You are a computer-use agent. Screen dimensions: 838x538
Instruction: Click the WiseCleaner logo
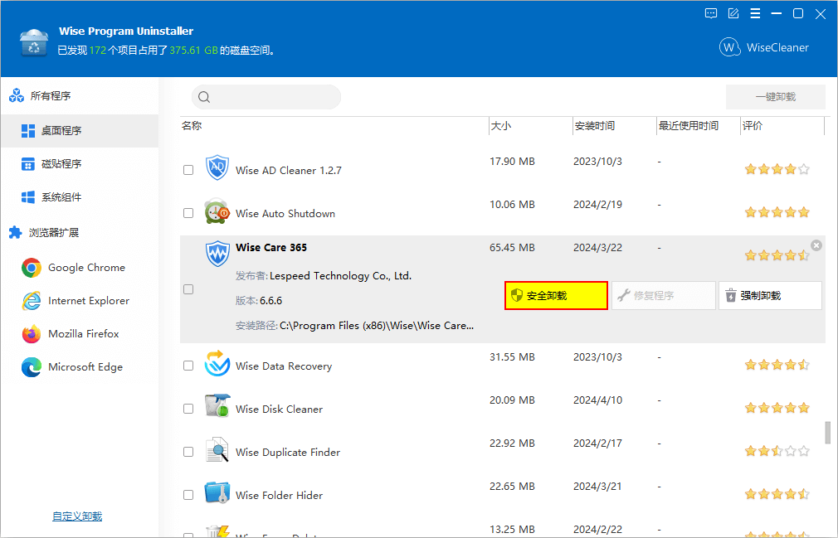(763, 47)
